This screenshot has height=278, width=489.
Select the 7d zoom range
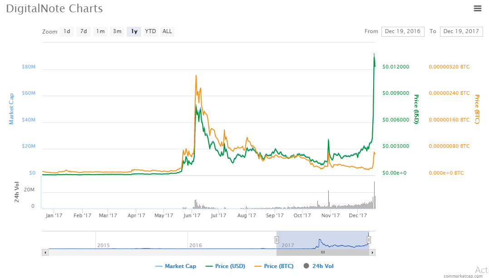84,31
